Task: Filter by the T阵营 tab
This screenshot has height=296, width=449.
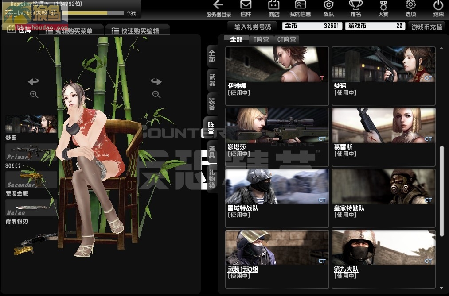Action: point(261,39)
